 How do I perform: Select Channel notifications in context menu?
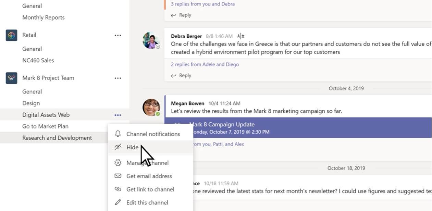(x=150, y=134)
